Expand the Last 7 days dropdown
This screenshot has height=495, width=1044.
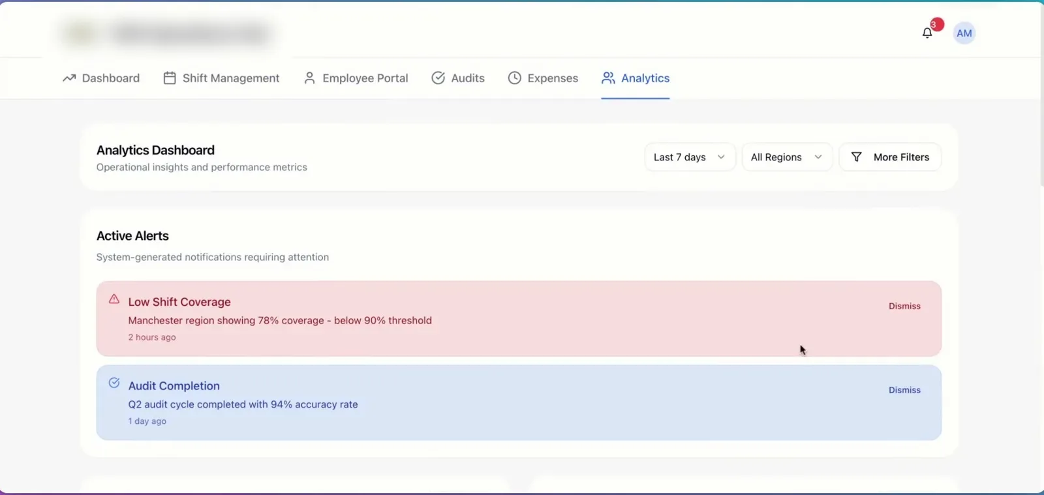point(690,157)
